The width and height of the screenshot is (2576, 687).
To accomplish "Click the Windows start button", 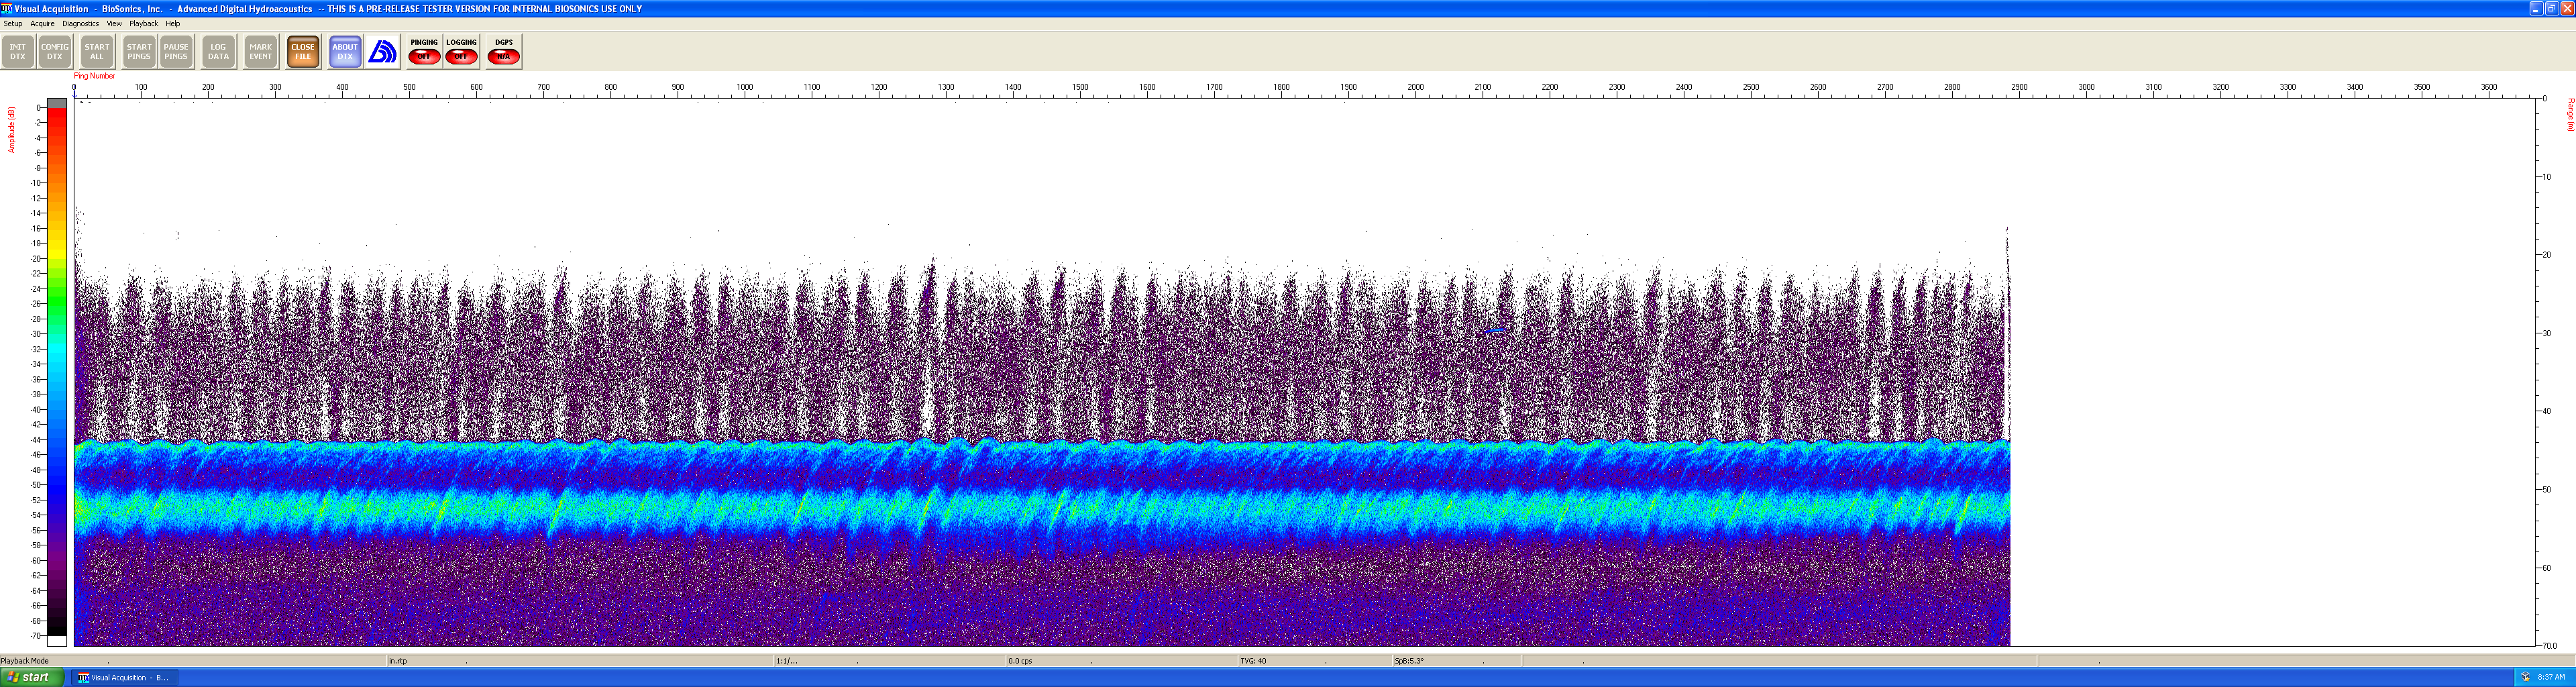I will pos(32,677).
